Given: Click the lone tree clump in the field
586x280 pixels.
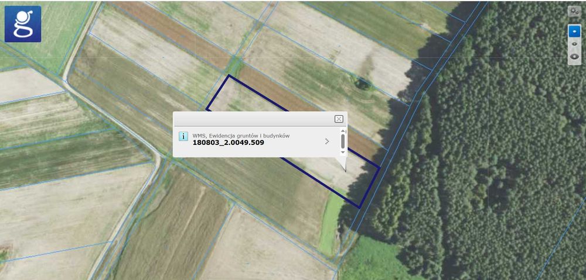Looking at the screenshot, I should [363, 84].
